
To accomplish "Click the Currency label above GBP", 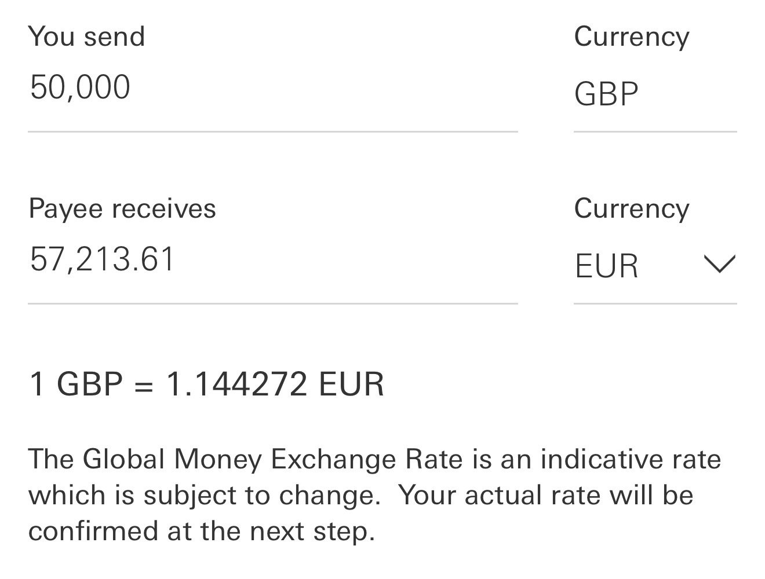I will [x=632, y=37].
